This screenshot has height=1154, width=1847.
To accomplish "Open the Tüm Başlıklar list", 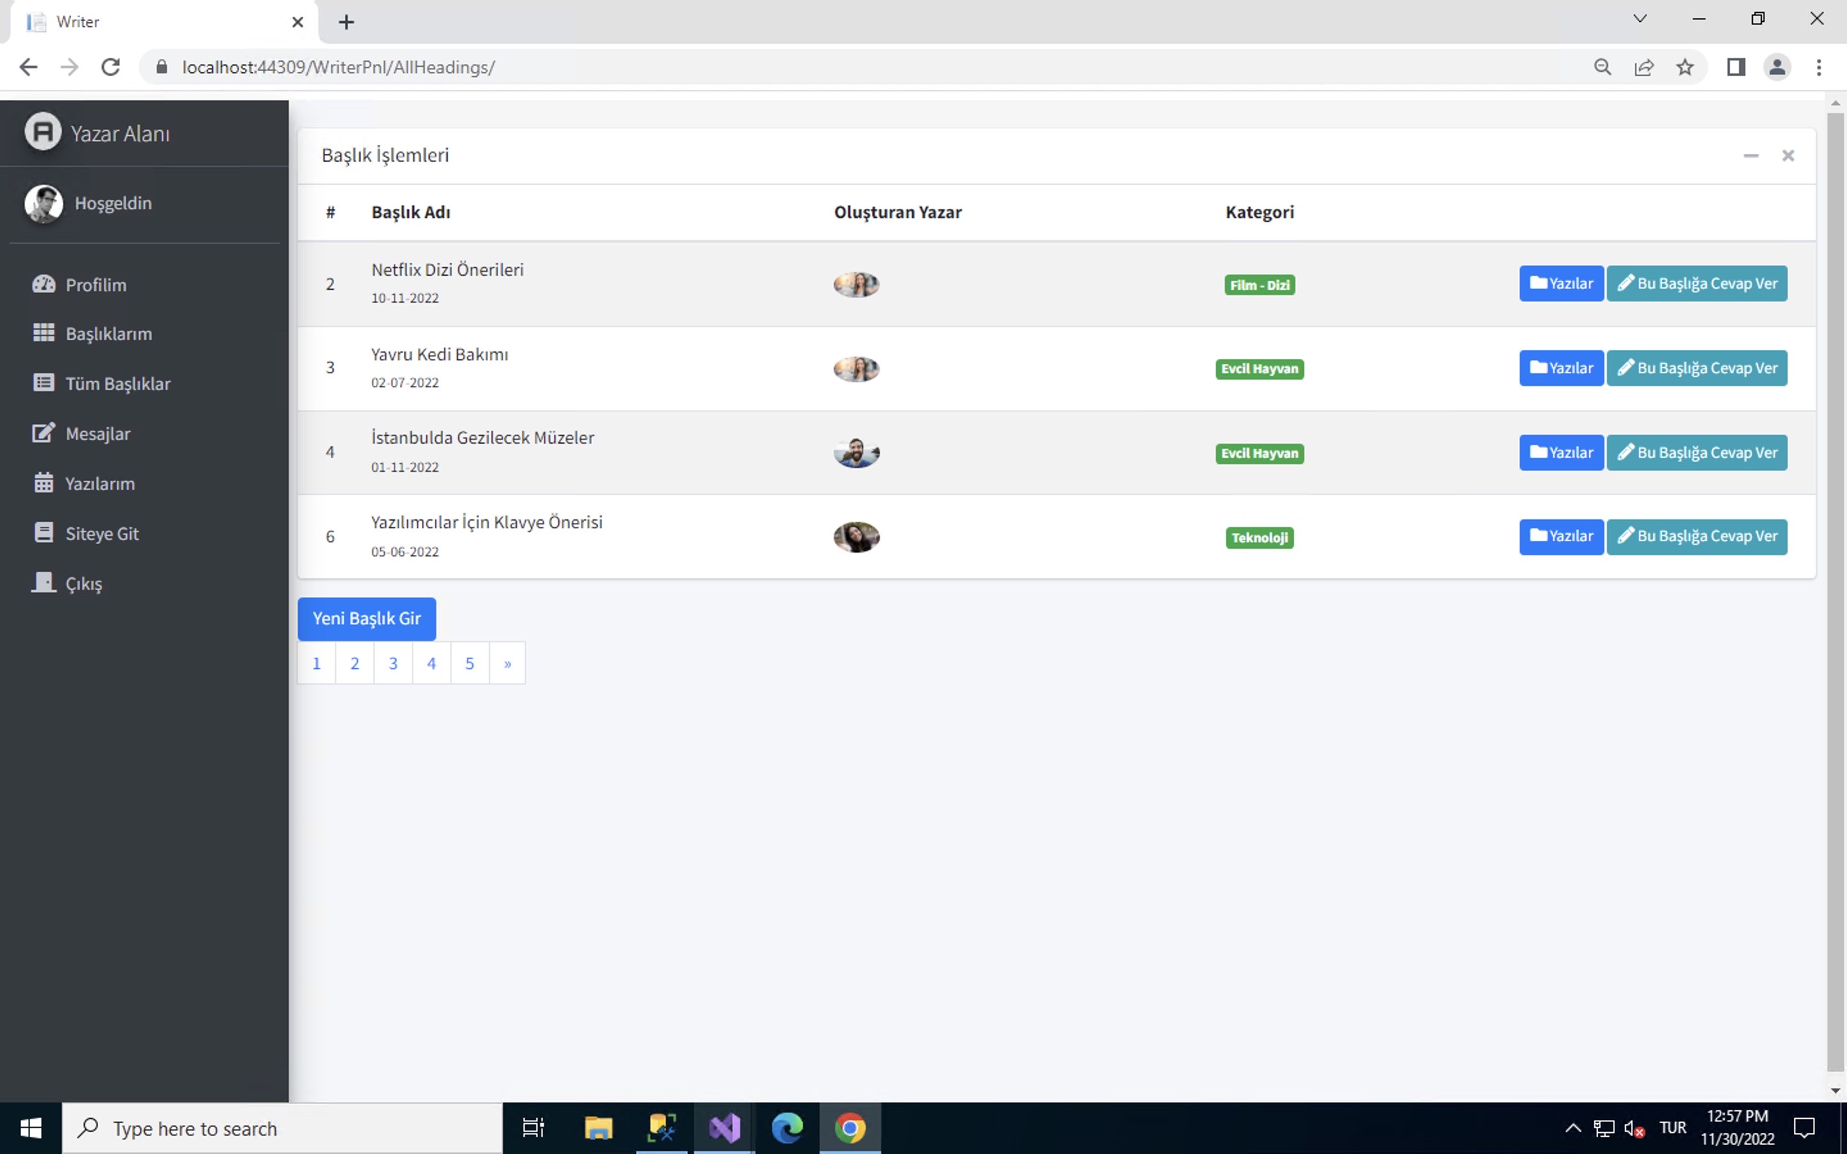I will point(118,383).
